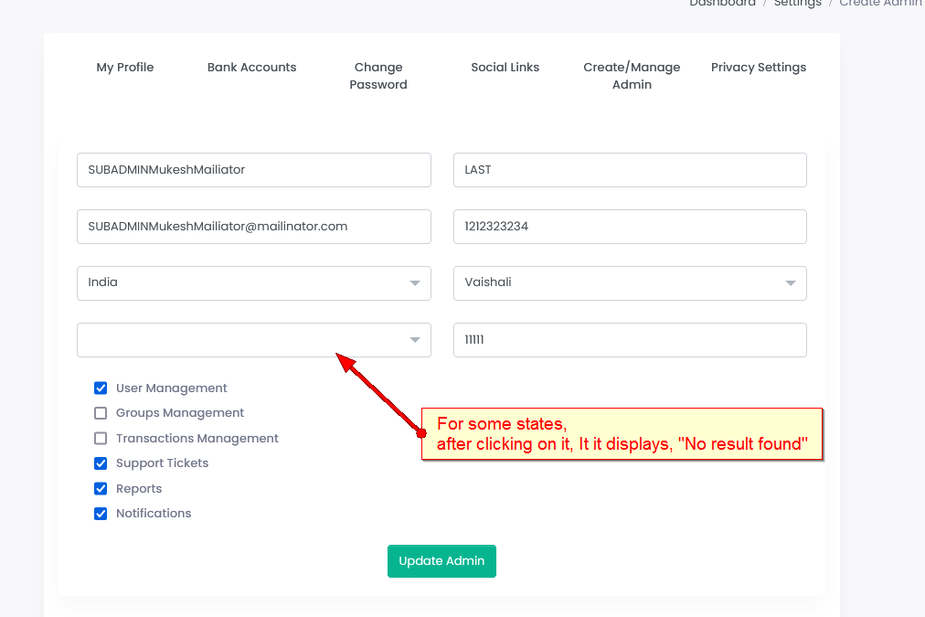Expand the India country dropdown
This screenshot has height=617, width=925.
coord(253,283)
